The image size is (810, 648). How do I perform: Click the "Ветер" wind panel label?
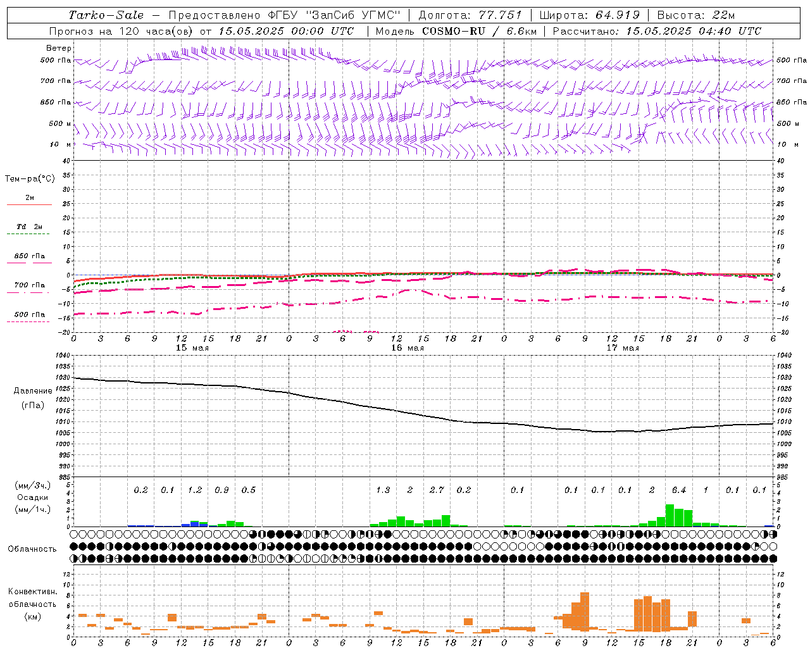(x=59, y=48)
